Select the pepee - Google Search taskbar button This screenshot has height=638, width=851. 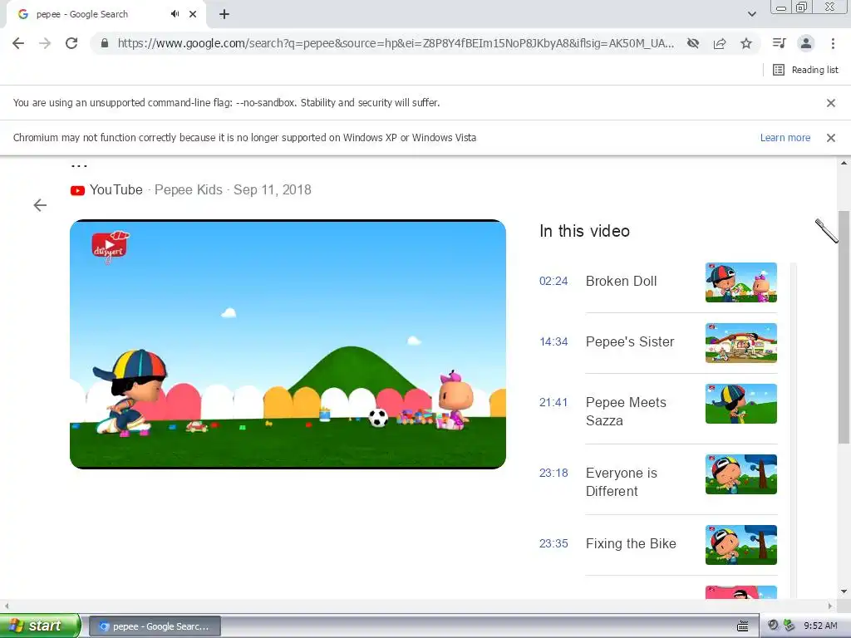[x=155, y=626]
